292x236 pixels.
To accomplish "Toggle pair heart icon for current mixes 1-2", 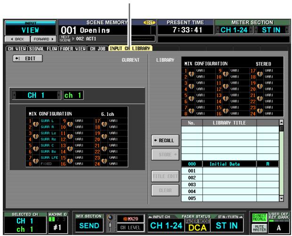I will click(x=36, y=124).
